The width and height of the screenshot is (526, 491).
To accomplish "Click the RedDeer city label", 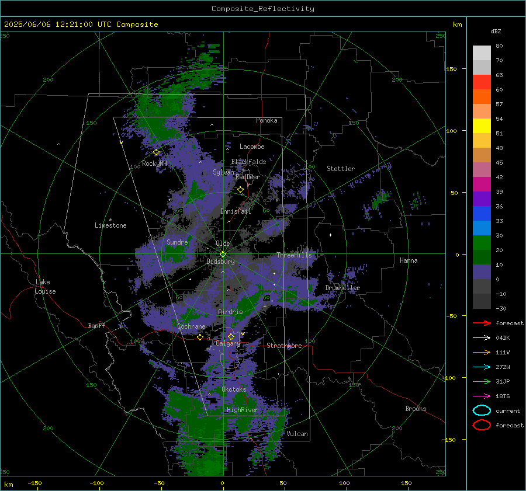I will coord(248,177).
